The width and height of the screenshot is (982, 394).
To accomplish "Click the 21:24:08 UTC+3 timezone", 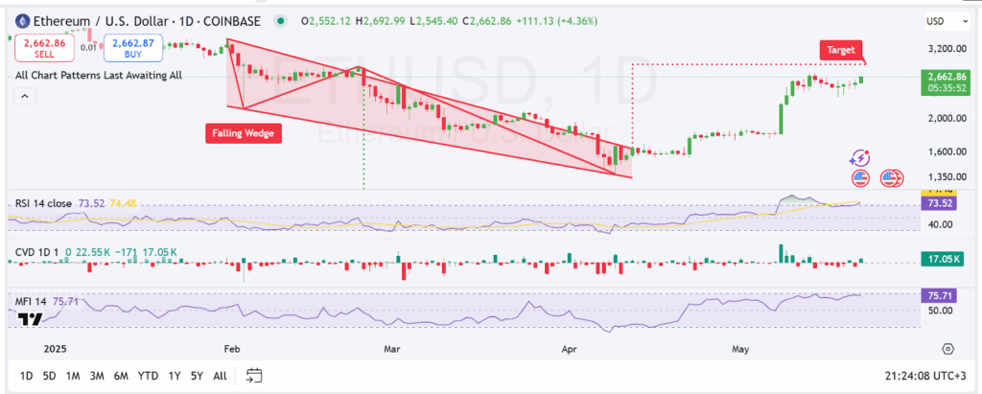I will [x=924, y=376].
